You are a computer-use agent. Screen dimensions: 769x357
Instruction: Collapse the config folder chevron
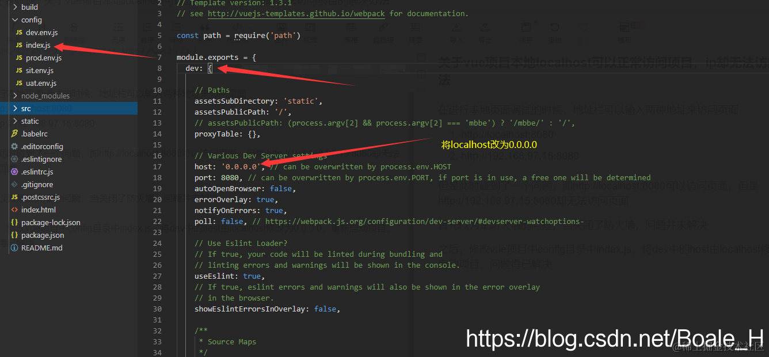click(x=15, y=20)
